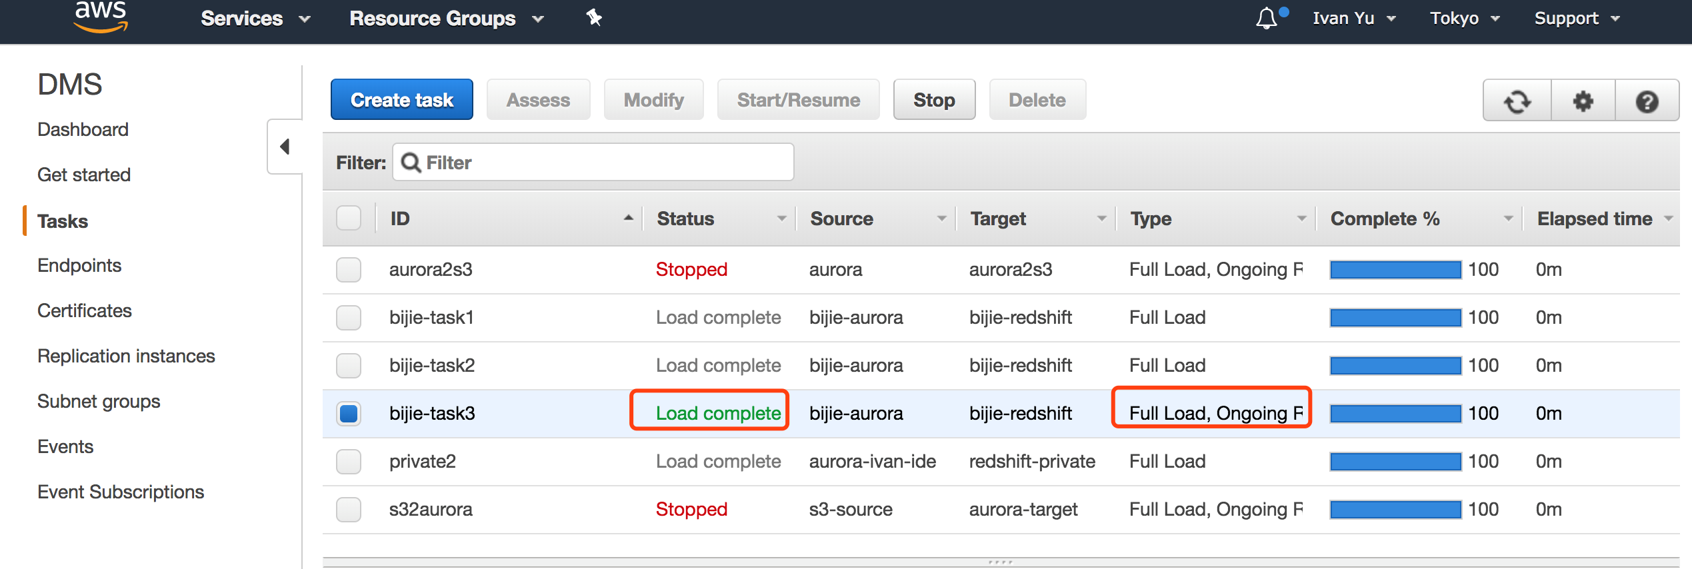Open the Elapsed time column dropdown arrow

(1668, 219)
